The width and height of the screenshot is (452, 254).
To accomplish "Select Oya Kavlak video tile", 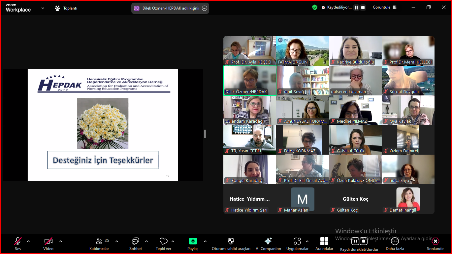I will (408, 110).
